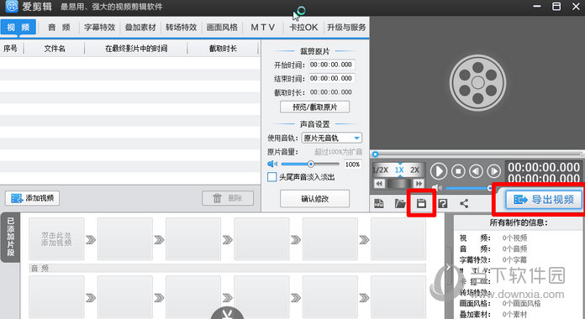This screenshot has width=585, height=319.
Task: Click the Play button in preview player
Action: (439, 171)
